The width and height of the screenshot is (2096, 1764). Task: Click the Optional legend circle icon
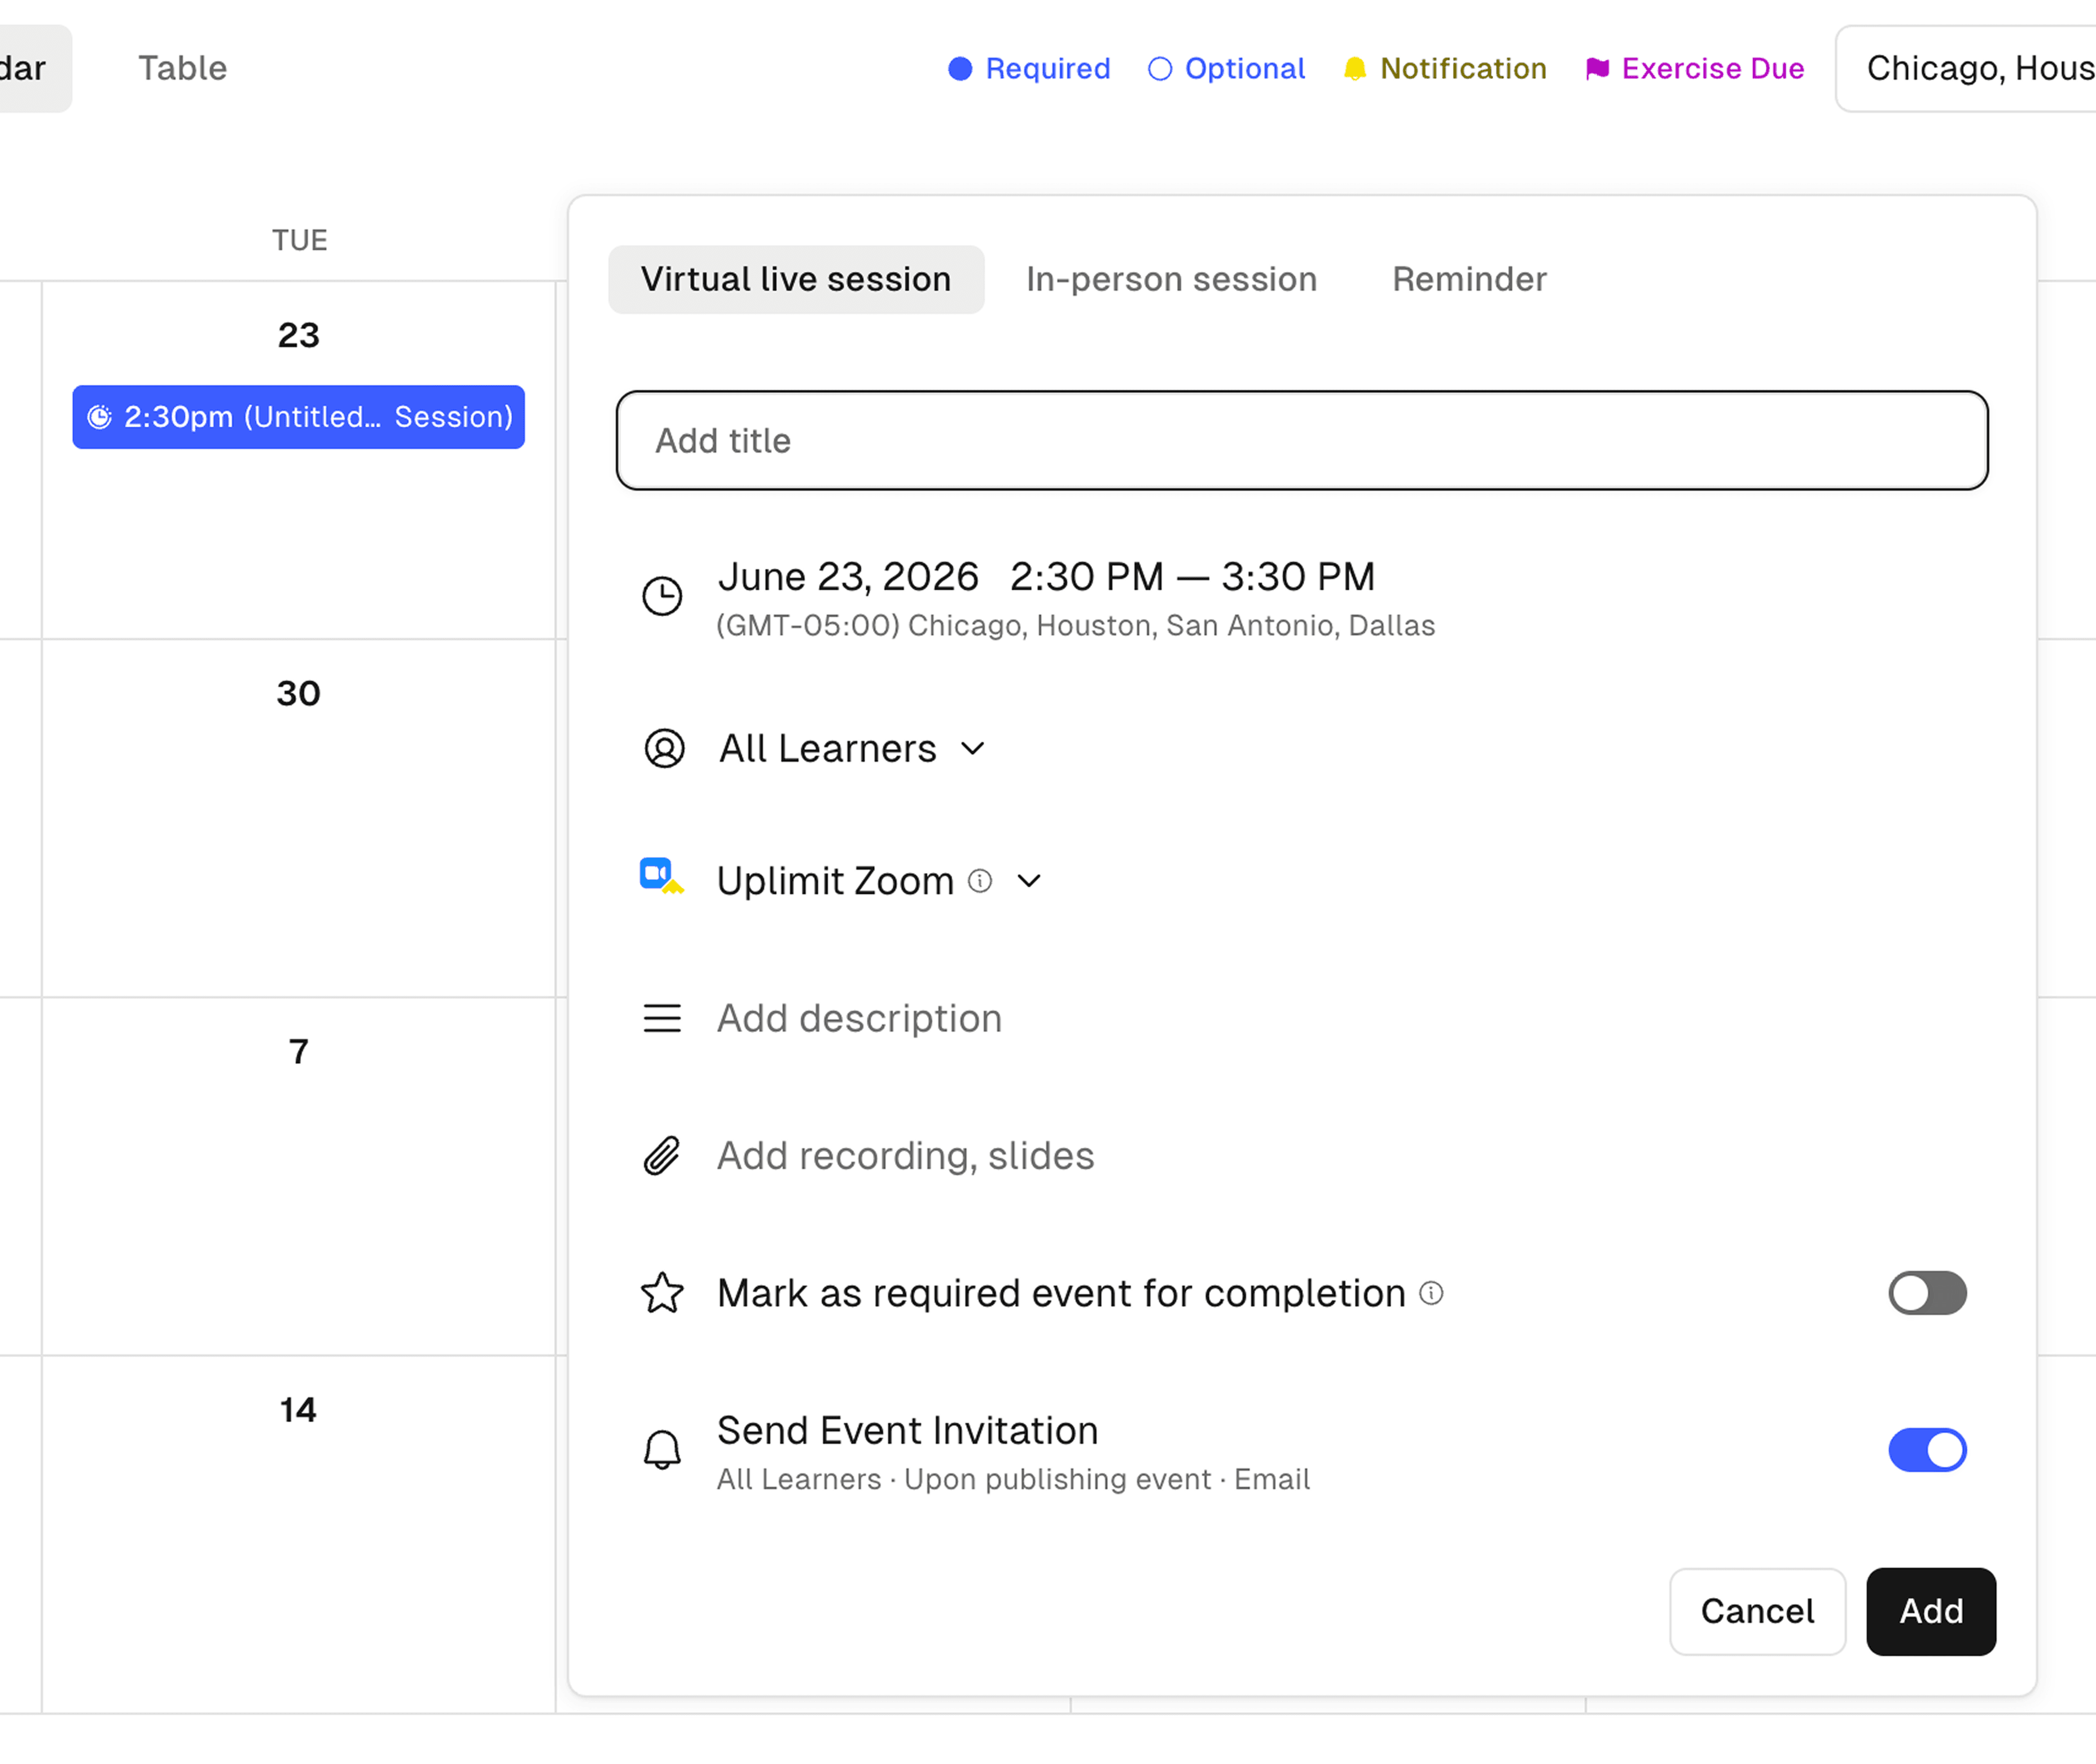click(x=1160, y=68)
